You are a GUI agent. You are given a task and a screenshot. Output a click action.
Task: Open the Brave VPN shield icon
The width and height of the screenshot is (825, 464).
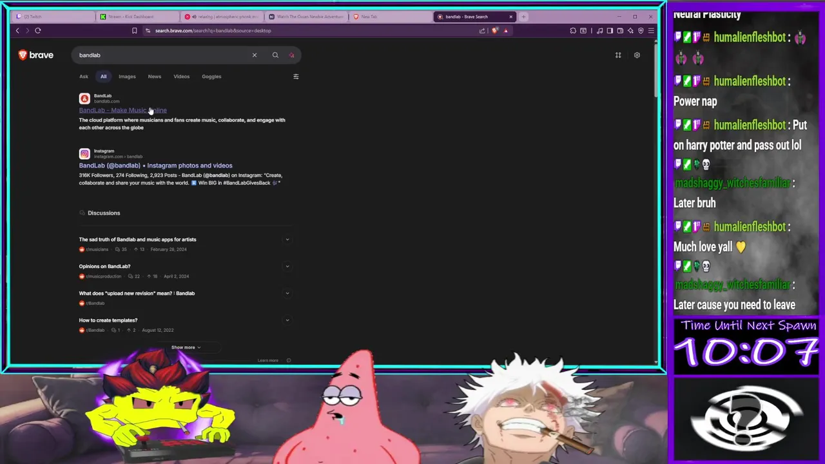[x=641, y=30]
